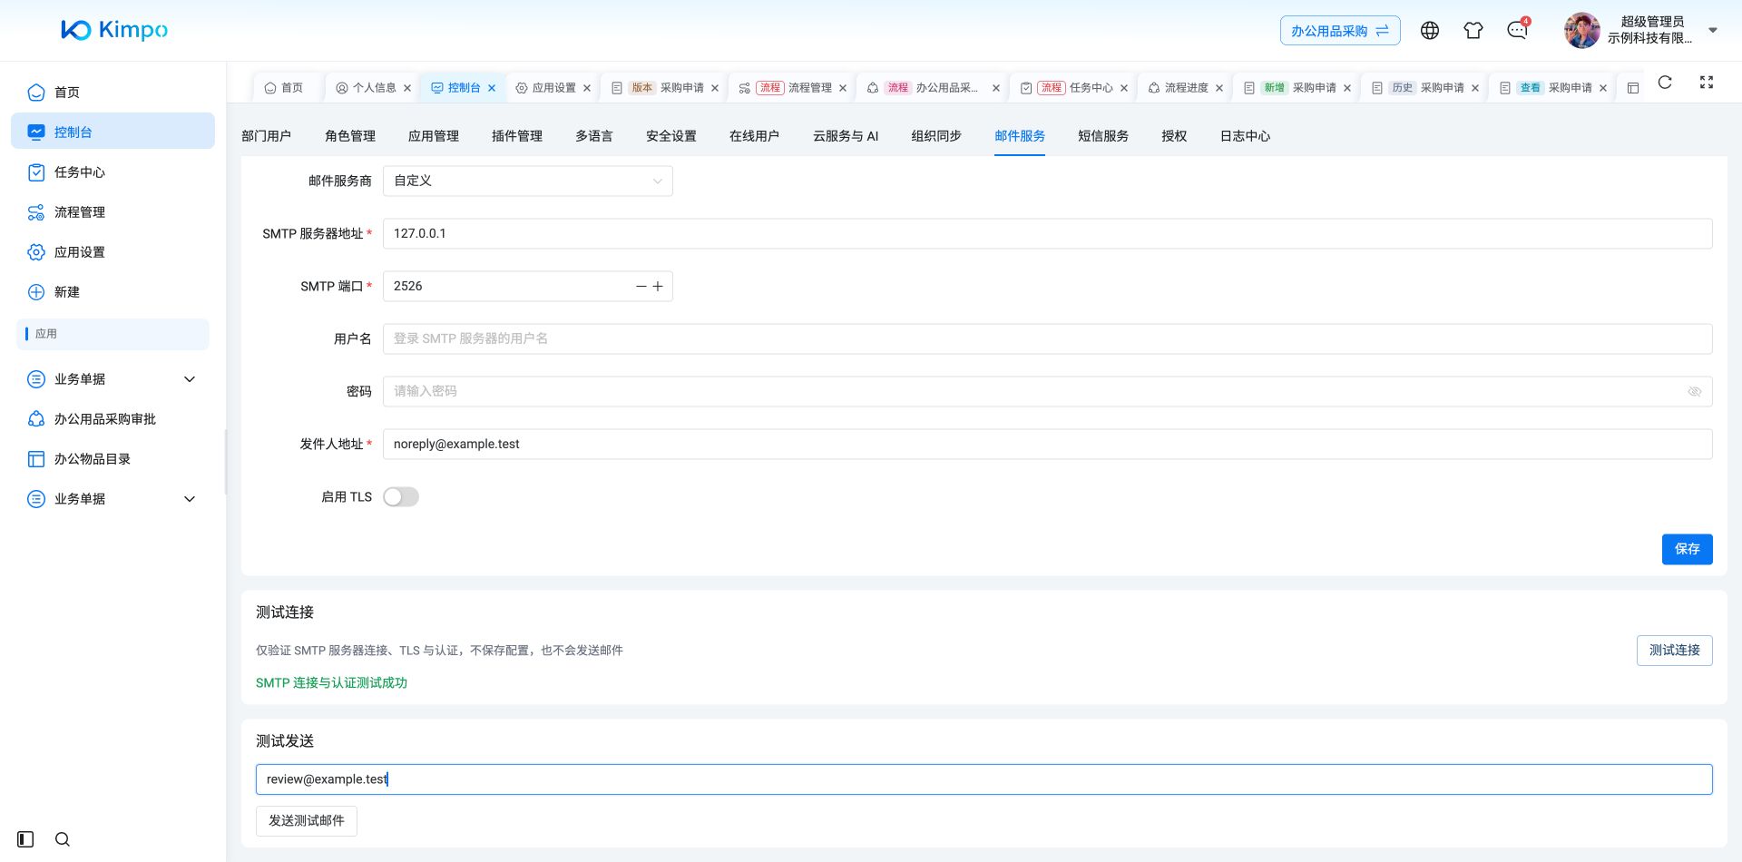Screen dimensions: 1742x862
Task: Click sidebar search magnifier icon
Action: click(x=62, y=839)
